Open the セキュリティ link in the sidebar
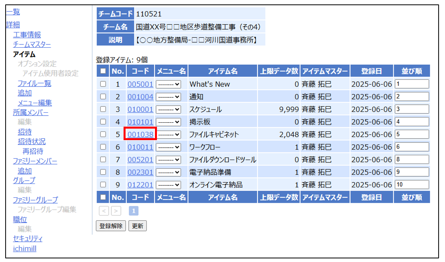This screenshot has height=262, width=445. coord(28,239)
